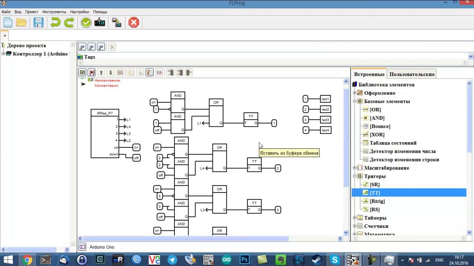Expand the Контроллер 1 tree node

tap(3, 54)
